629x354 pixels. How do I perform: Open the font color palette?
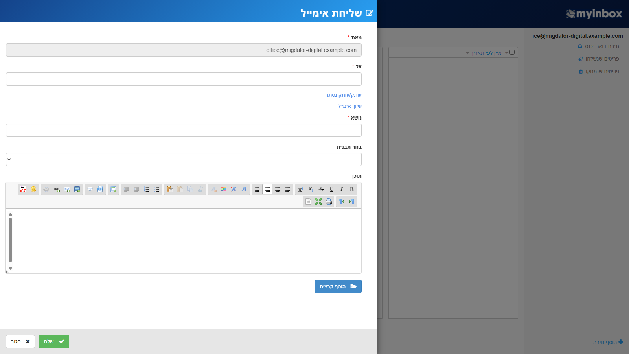tap(224, 189)
